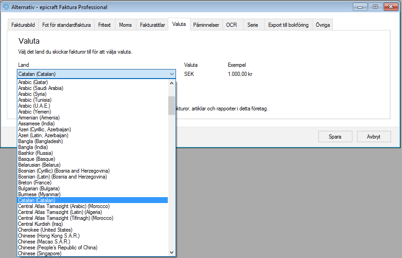Screen dimensions: 402x258
Task: Choose Central Atlas Tamazight (Arabic) (Morocco)
Action: point(93,206)
